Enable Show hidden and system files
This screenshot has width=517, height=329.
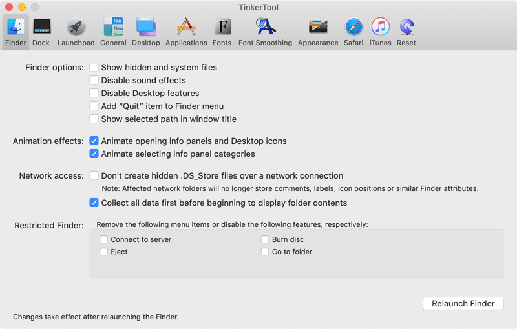(94, 67)
